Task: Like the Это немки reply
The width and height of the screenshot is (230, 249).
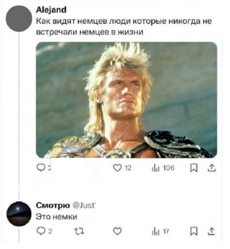Action: click(x=118, y=231)
